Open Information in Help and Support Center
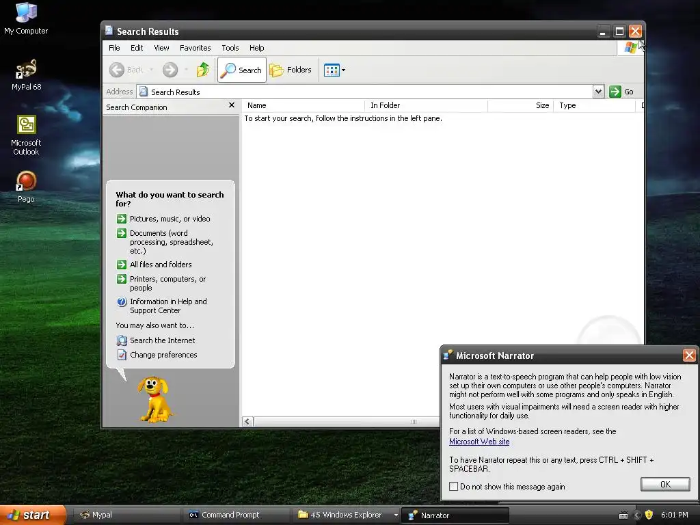Screen dimensions: 700x525 click(161, 306)
